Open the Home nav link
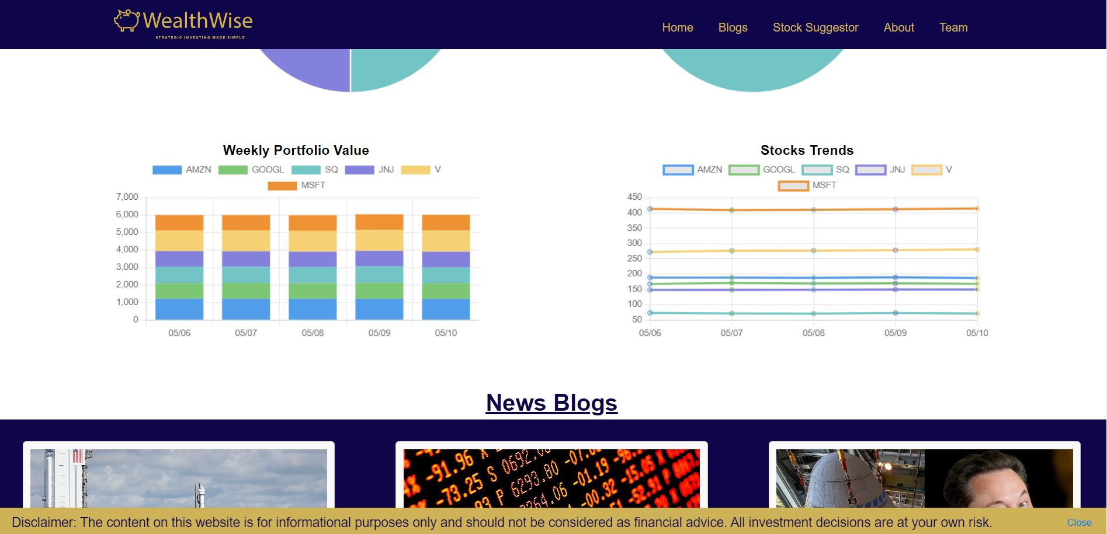This screenshot has height=534, width=1107. tap(678, 27)
